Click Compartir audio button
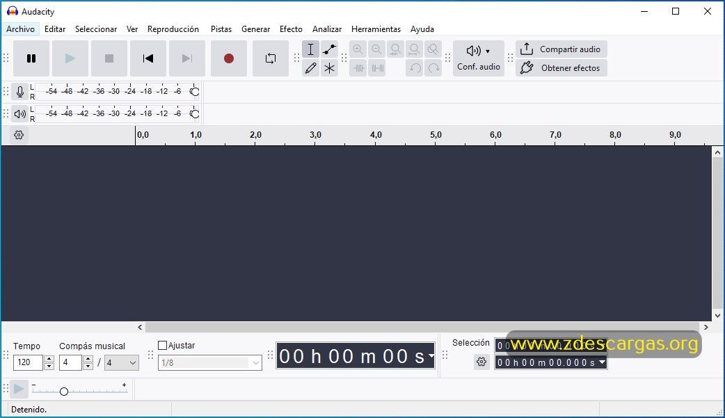 pyautogui.click(x=561, y=49)
